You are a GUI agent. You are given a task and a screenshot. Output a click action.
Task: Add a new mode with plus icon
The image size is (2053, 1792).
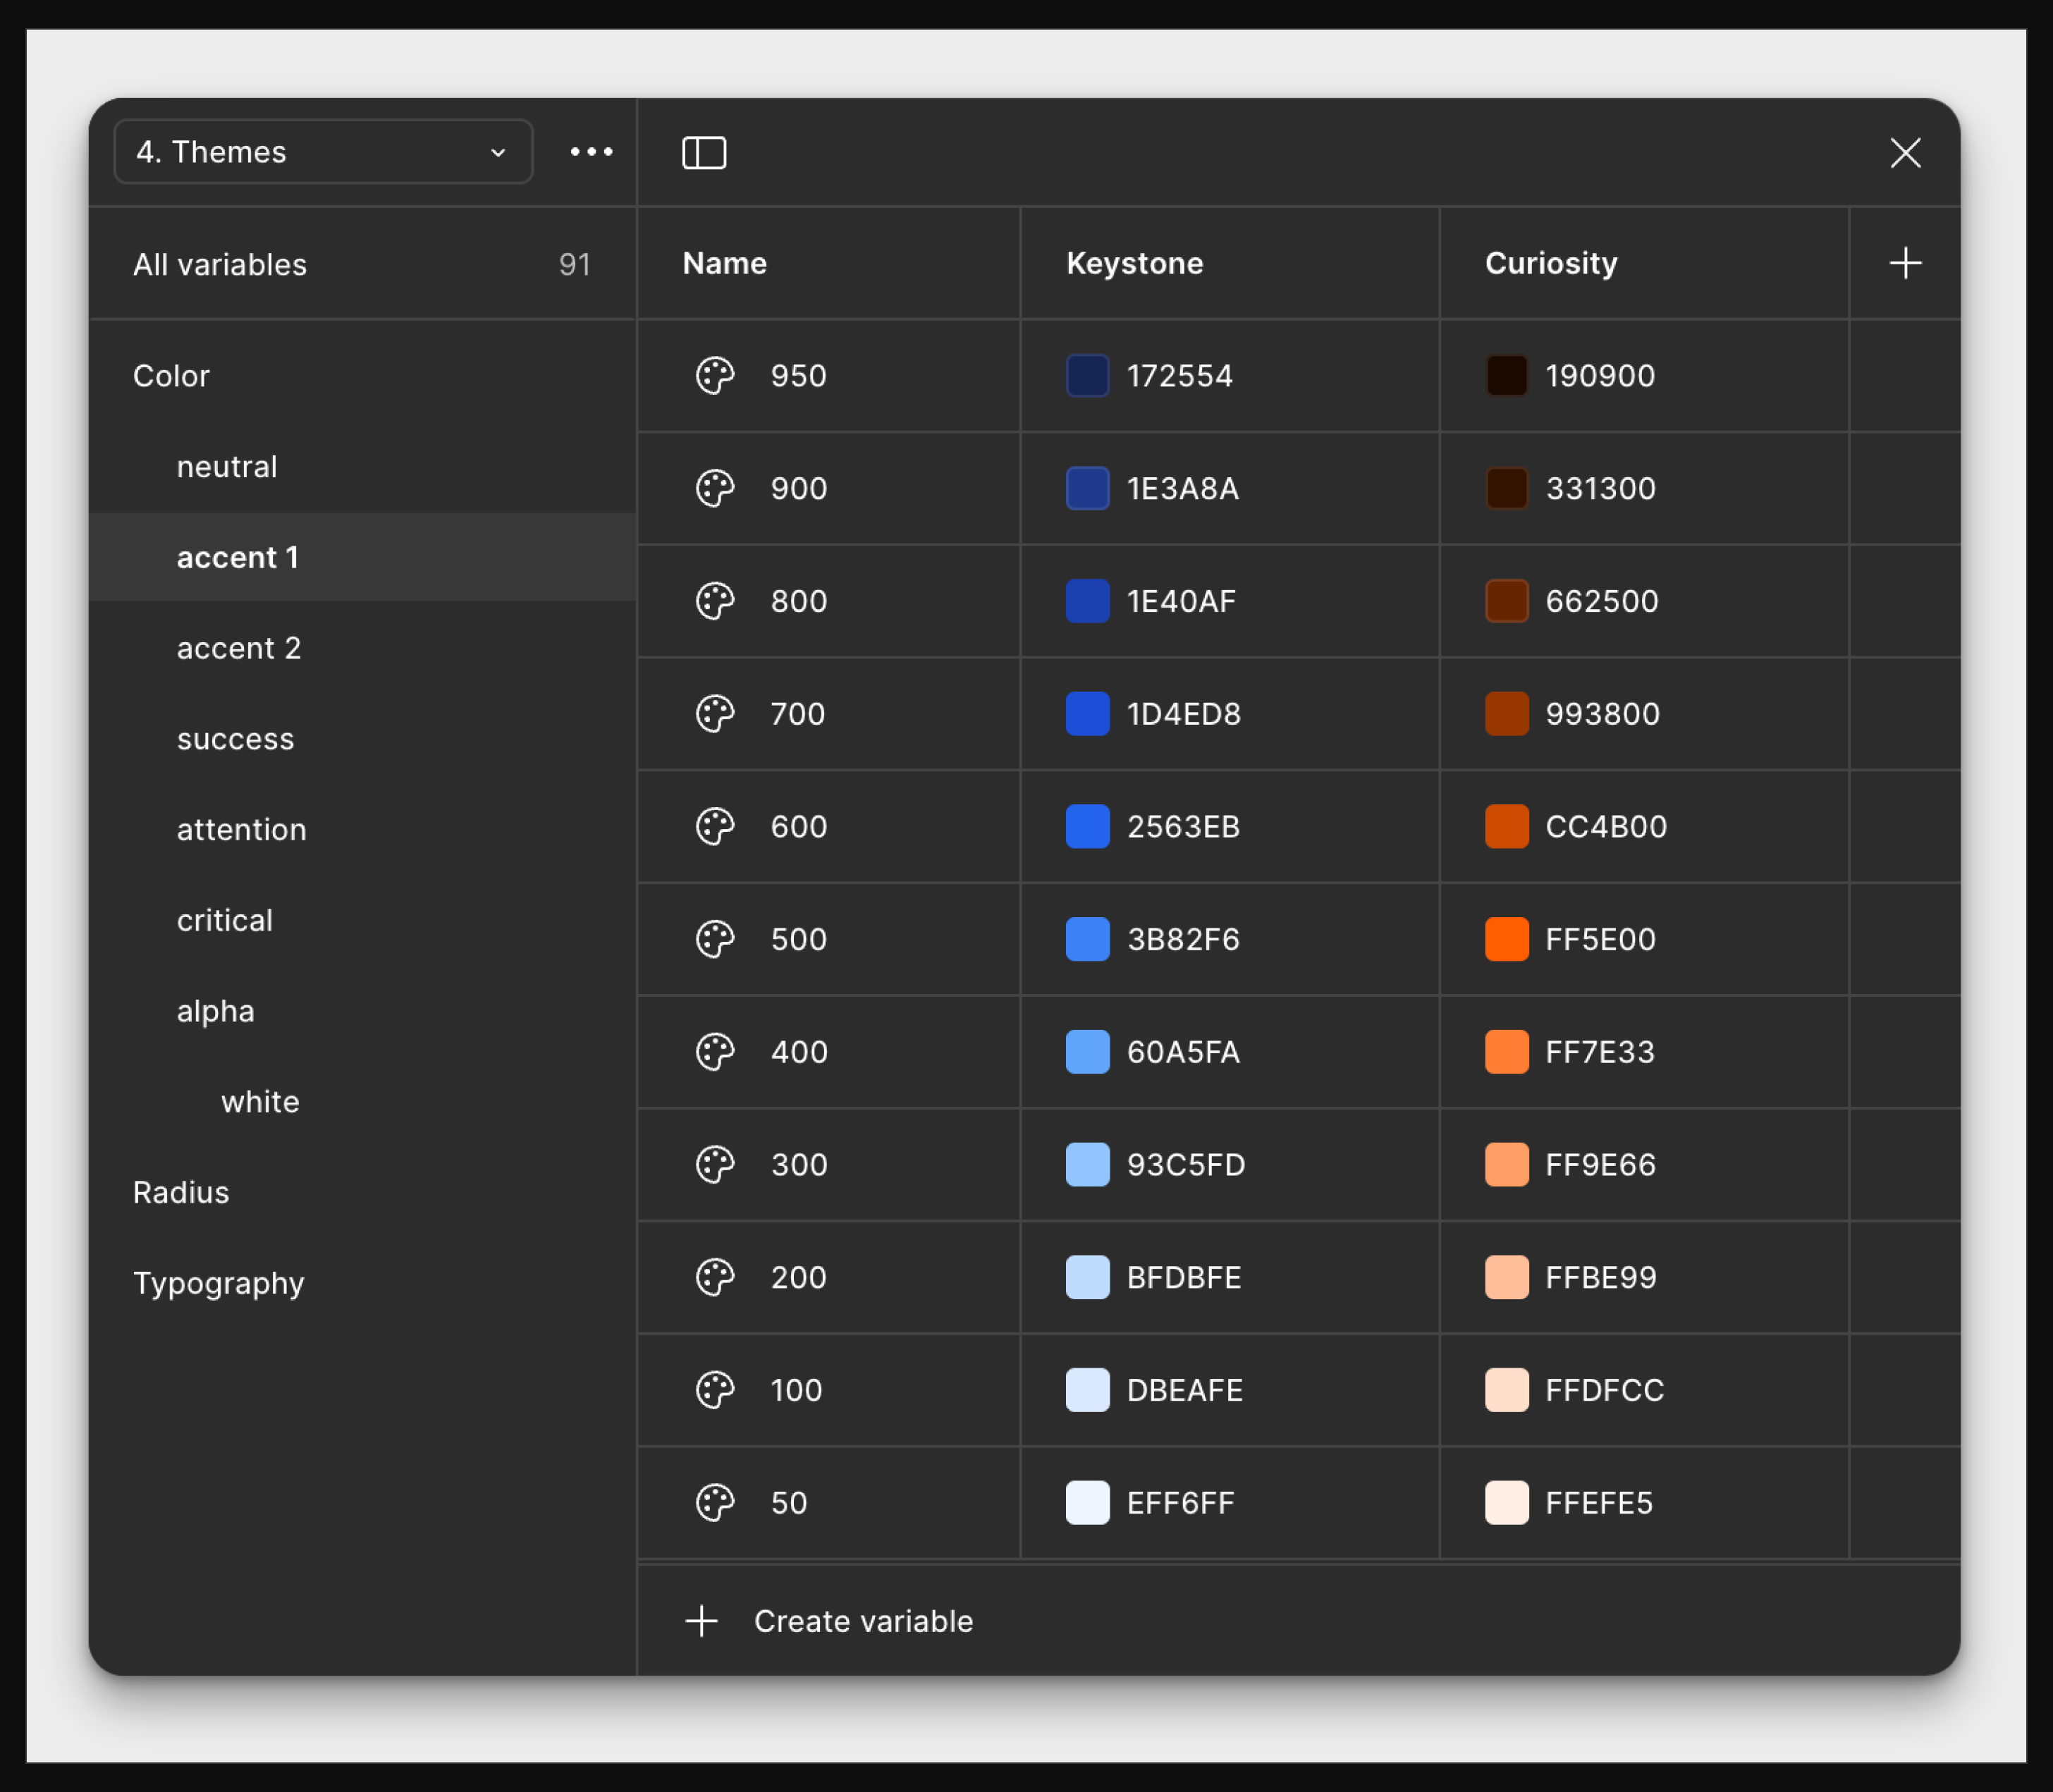[x=1905, y=263]
